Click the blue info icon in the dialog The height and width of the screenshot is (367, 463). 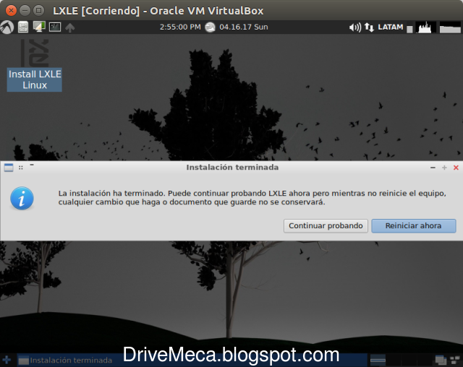pyautogui.click(x=22, y=198)
